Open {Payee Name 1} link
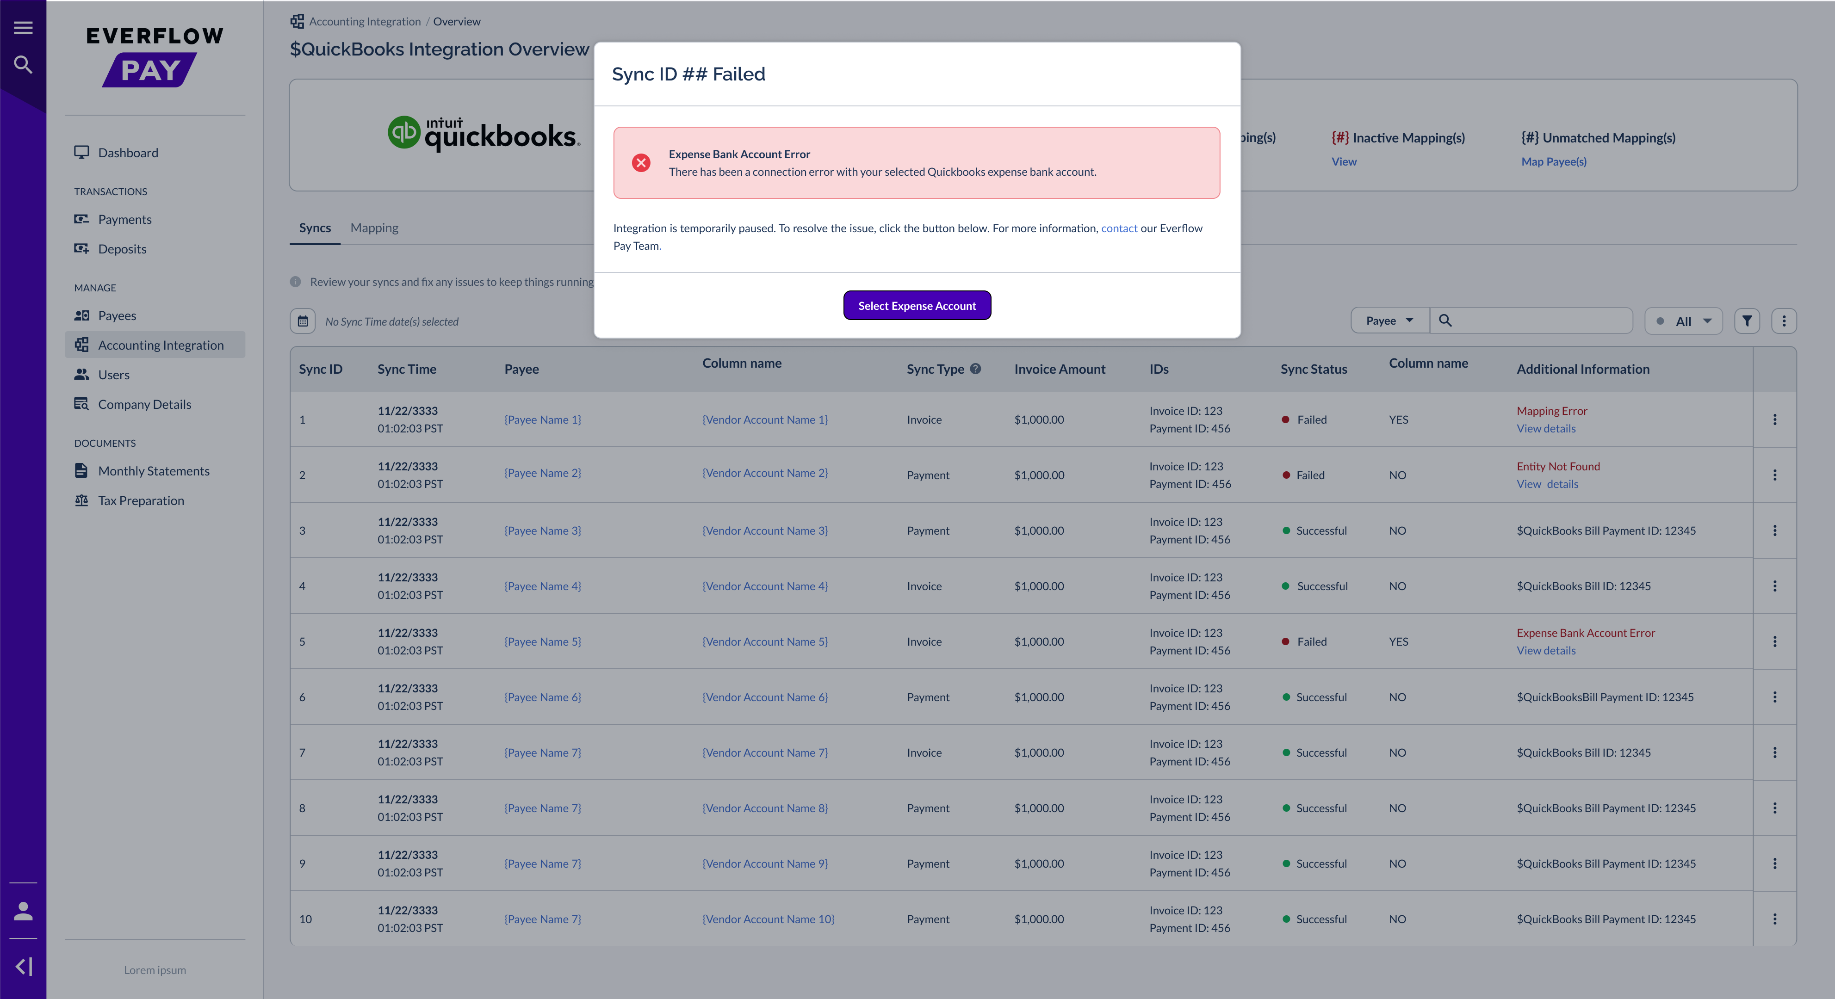Image resolution: width=1835 pixels, height=999 pixels. 543,419
